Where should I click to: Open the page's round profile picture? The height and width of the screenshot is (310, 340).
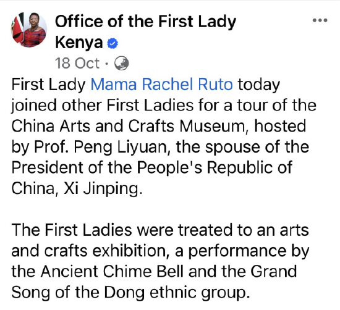29,30
